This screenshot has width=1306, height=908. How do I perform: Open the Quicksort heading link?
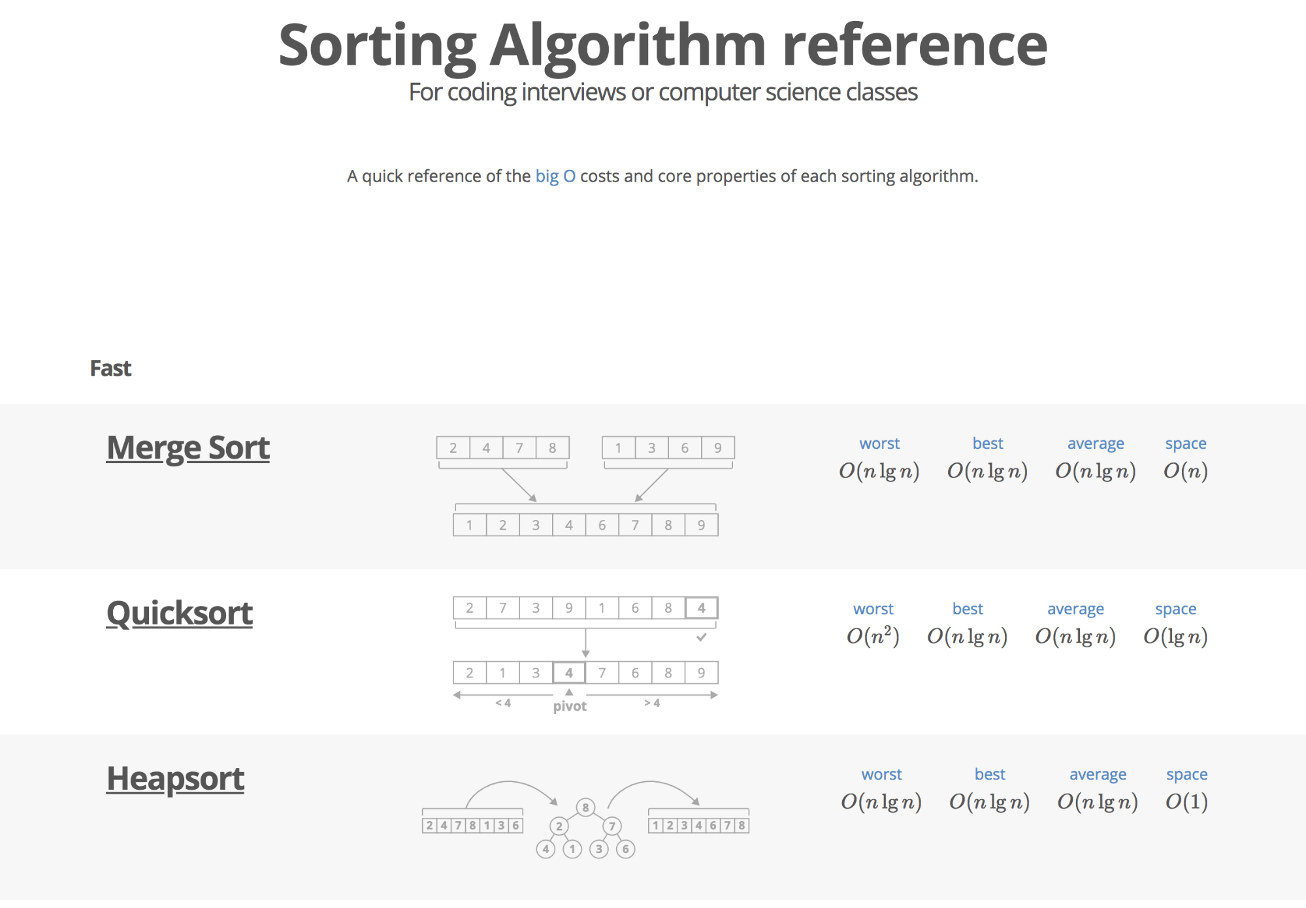[179, 613]
